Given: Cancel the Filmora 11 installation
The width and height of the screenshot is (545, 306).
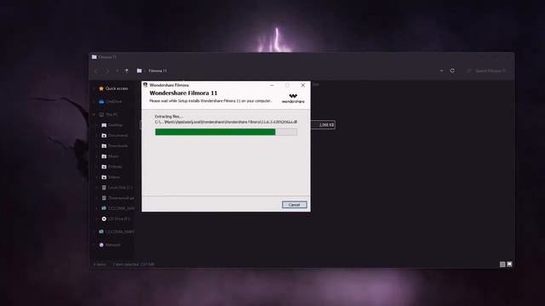Looking at the screenshot, I should (x=294, y=205).
